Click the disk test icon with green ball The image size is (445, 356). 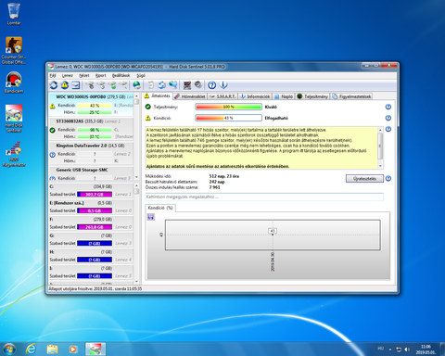pyautogui.click(x=112, y=85)
